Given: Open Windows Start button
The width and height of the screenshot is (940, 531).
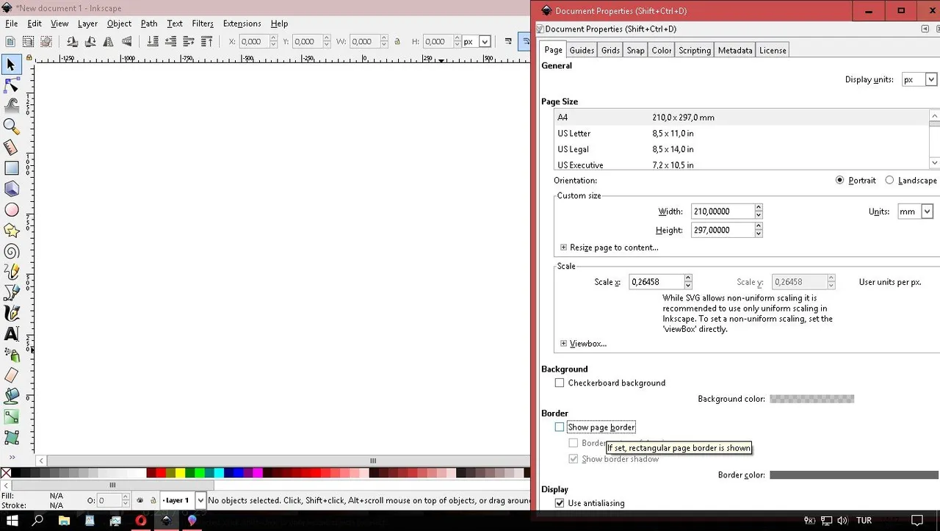Looking at the screenshot, I should pyautogui.click(x=13, y=520).
